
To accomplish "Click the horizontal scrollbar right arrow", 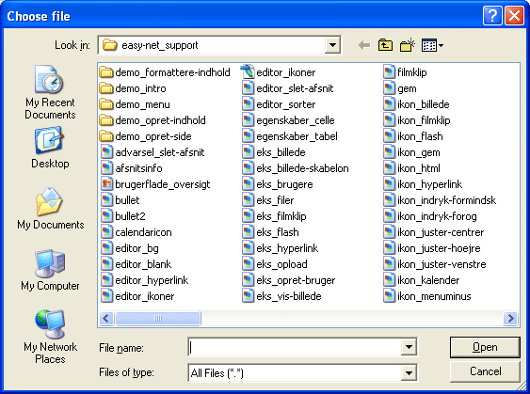I will click(x=510, y=318).
